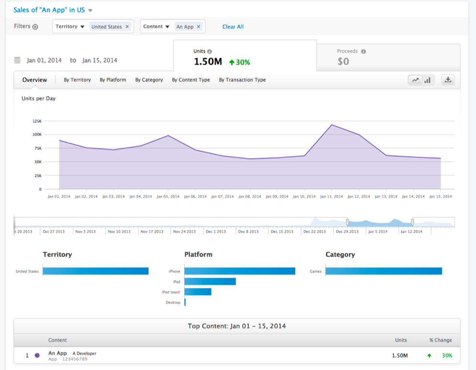Download the sales report

click(x=448, y=80)
